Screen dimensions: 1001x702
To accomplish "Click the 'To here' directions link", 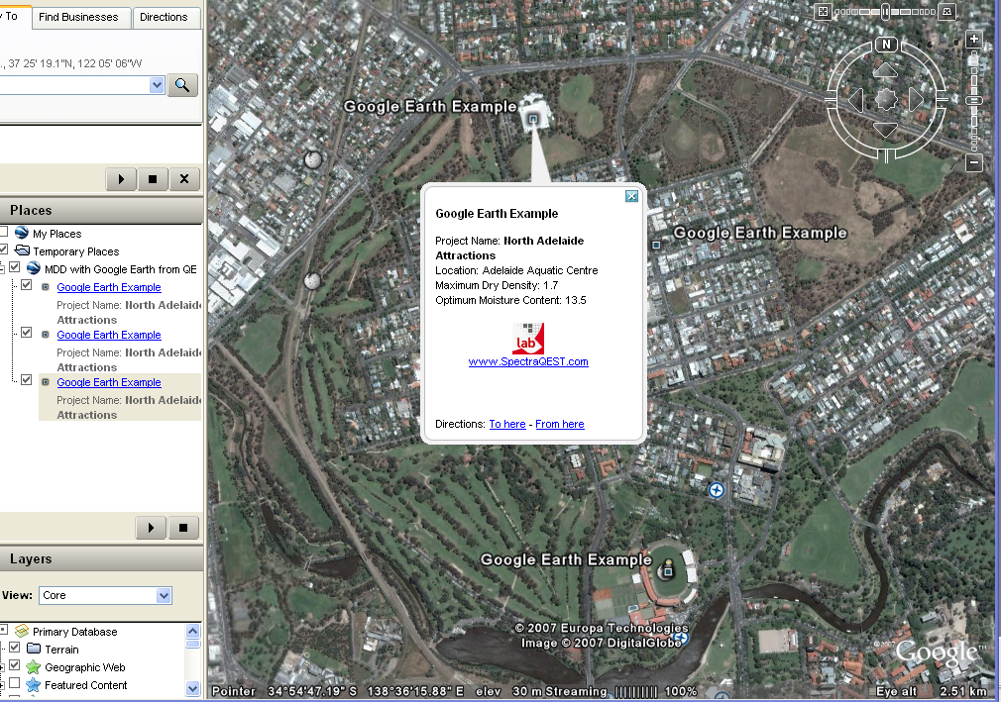I will pyautogui.click(x=507, y=424).
